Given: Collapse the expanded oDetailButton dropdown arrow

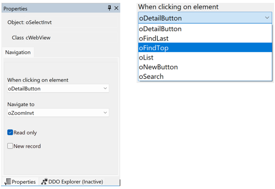Looking at the screenshot, I should coord(267,18).
